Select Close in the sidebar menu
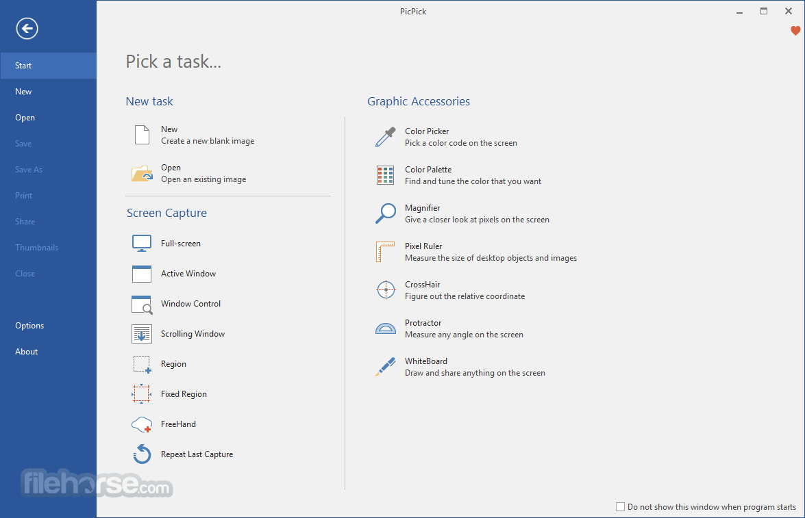This screenshot has height=518, width=805. point(48,274)
